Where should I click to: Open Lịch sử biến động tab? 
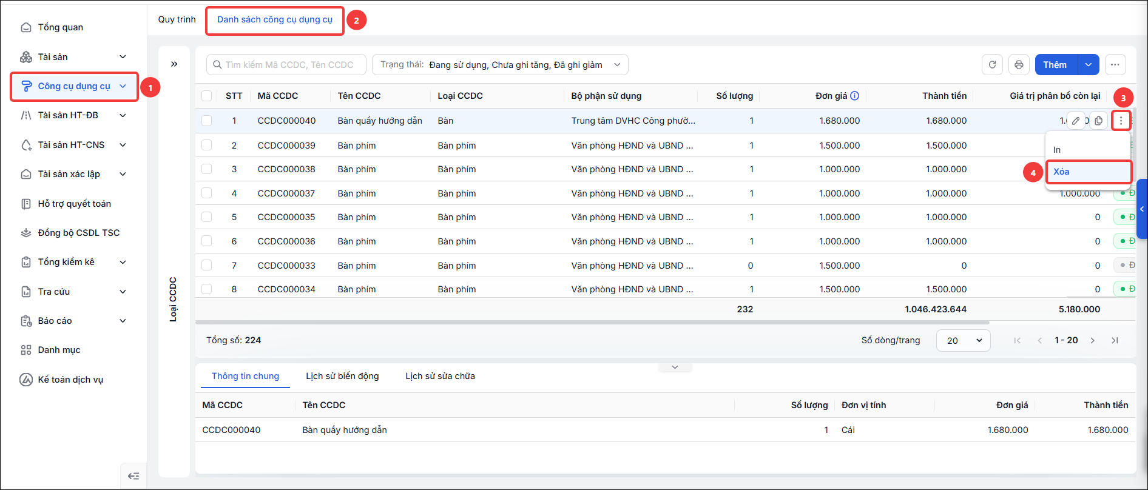pos(342,376)
